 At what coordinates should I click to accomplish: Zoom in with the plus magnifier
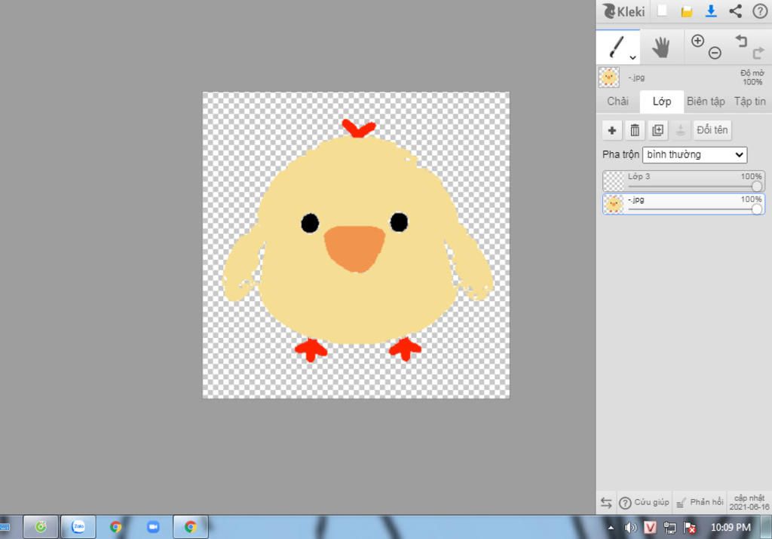pos(697,41)
